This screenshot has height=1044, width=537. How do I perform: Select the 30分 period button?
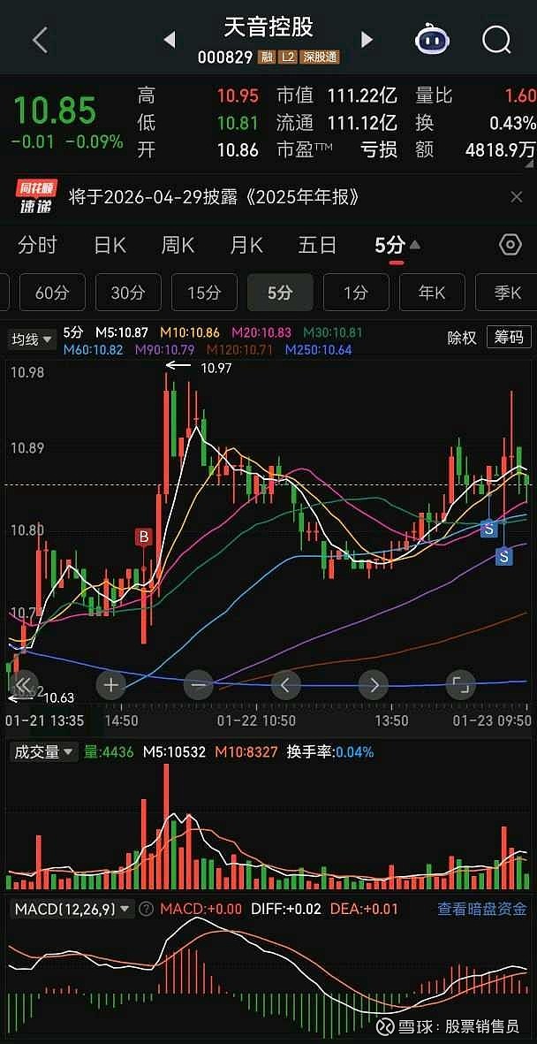(x=128, y=293)
